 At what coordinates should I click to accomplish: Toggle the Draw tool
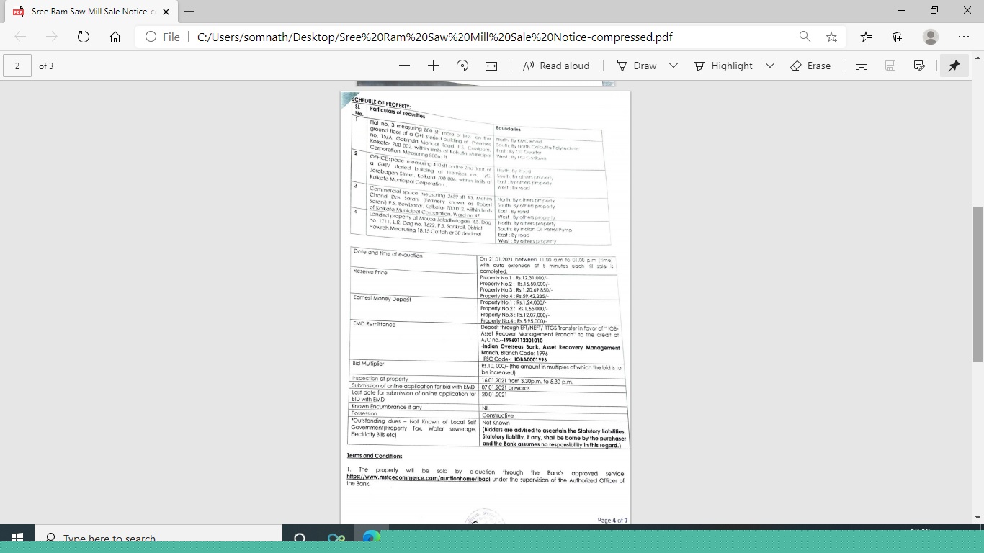(637, 66)
